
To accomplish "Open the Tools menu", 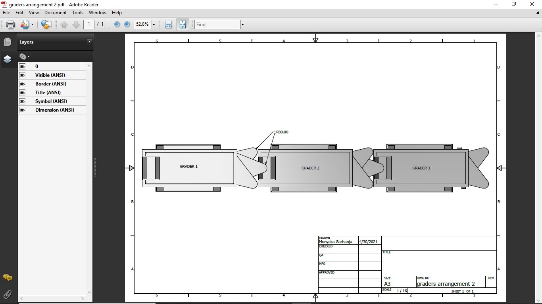I will coord(78,13).
